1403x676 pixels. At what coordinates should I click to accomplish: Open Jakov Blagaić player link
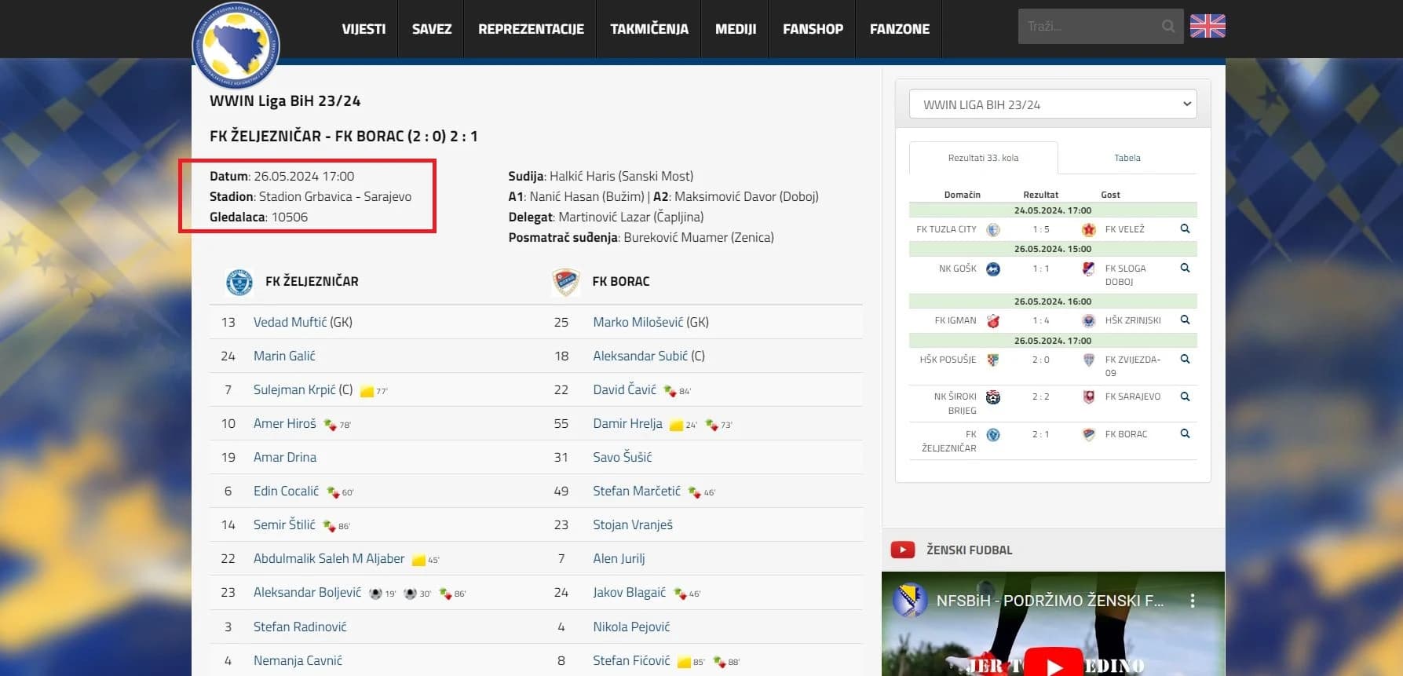pos(630,592)
